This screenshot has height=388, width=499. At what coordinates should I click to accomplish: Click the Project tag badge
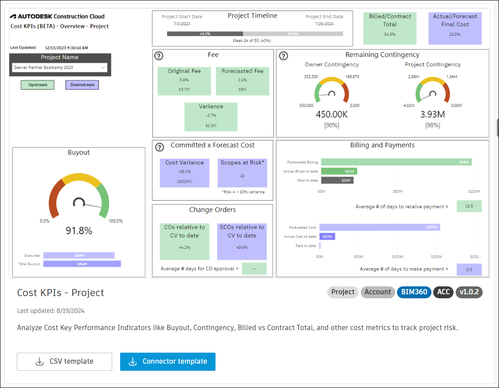tap(343, 292)
